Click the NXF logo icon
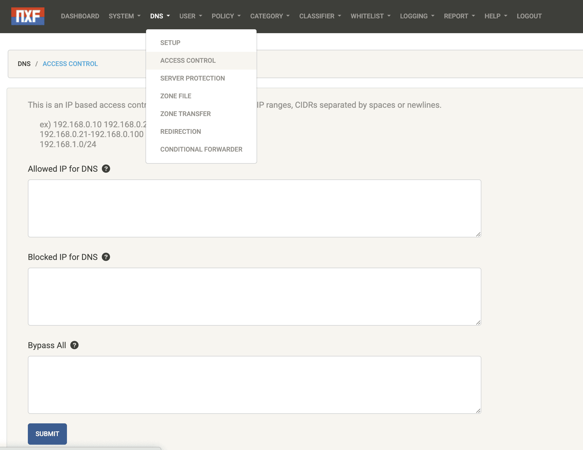The height and width of the screenshot is (450, 583). [x=28, y=16]
